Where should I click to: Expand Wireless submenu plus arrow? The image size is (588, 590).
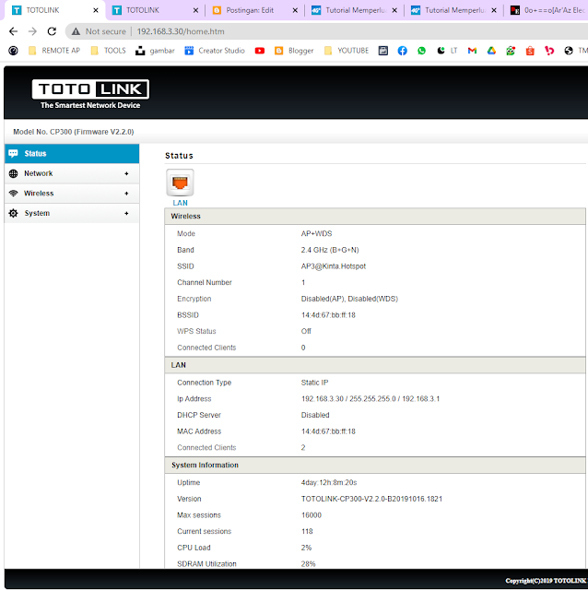point(126,194)
